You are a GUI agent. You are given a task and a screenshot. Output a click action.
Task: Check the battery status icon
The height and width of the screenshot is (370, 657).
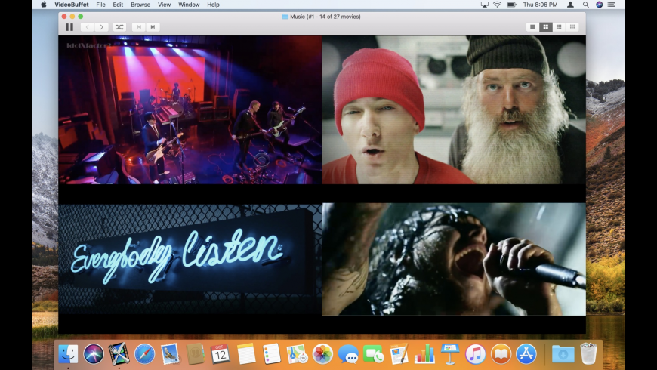pyautogui.click(x=511, y=5)
